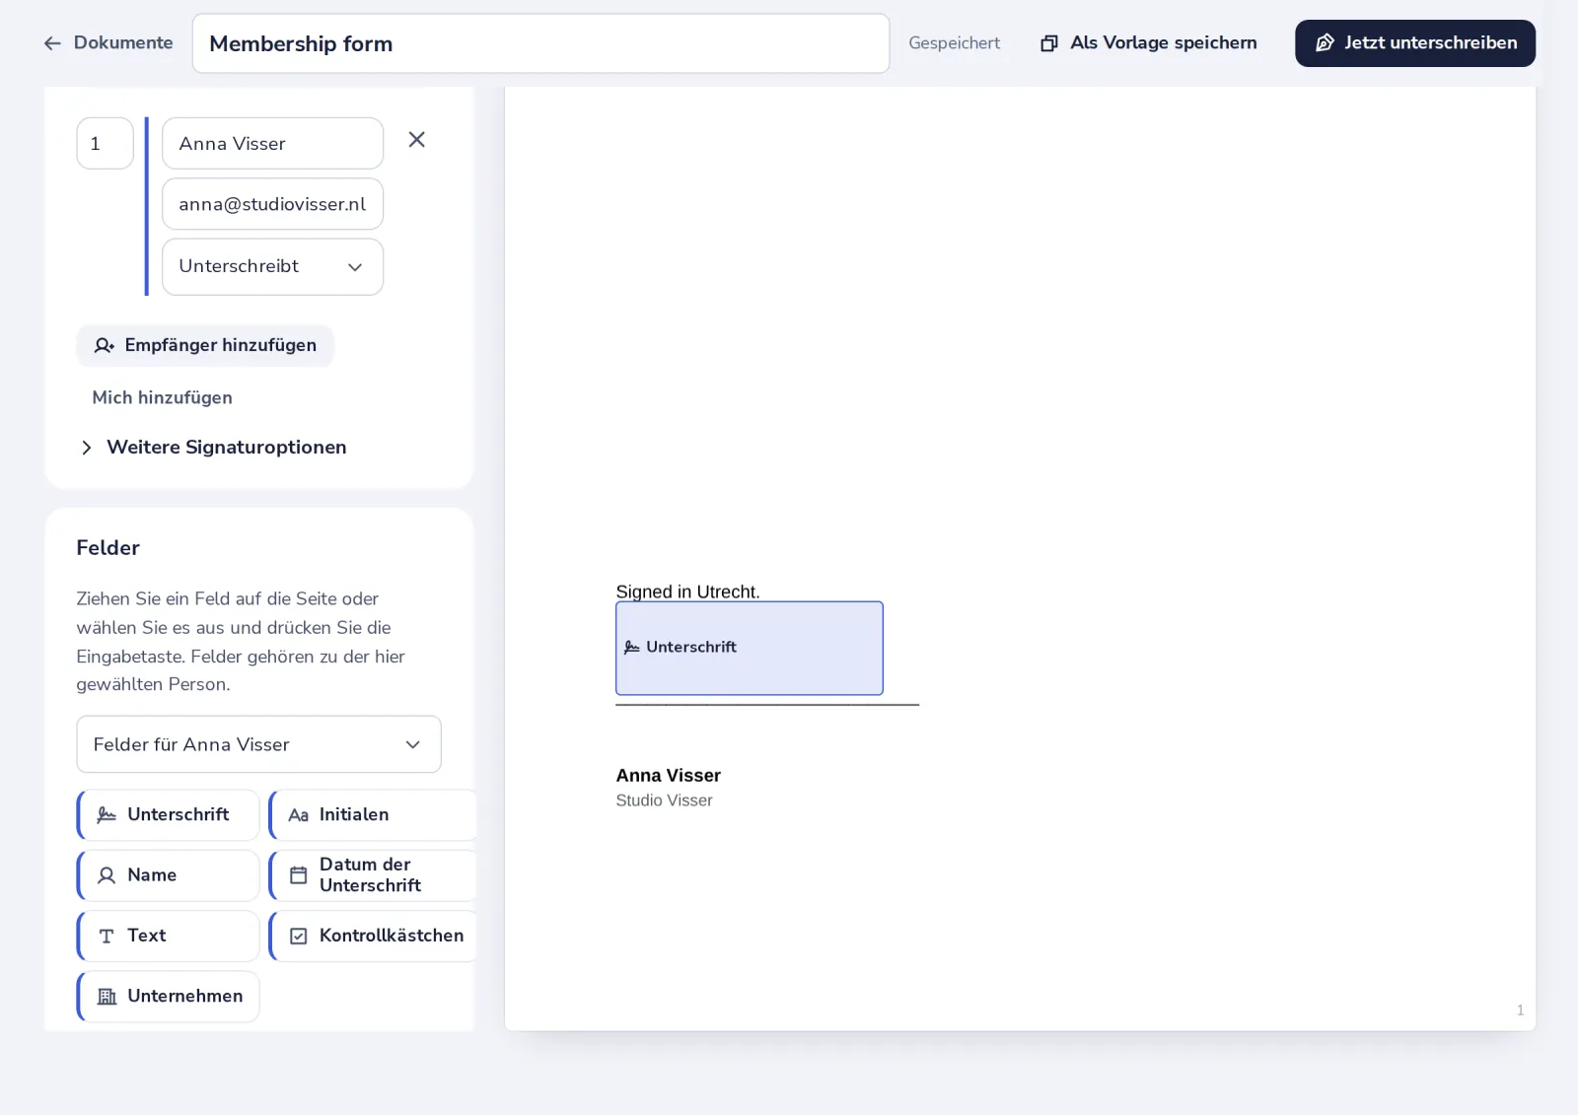The height and width of the screenshot is (1115, 1578).
Task: Select the Text field tile
Action: coord(169,936)
